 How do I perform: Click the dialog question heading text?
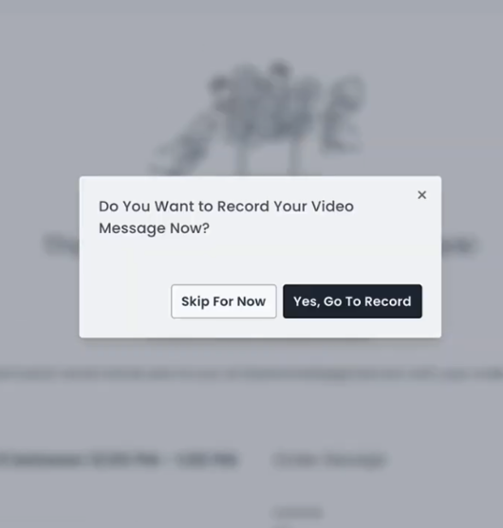click(226, 217)
